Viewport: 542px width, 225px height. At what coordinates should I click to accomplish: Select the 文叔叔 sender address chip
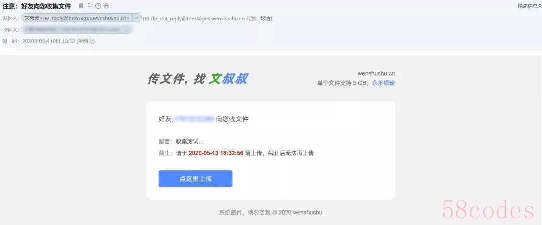coord(77,18)
